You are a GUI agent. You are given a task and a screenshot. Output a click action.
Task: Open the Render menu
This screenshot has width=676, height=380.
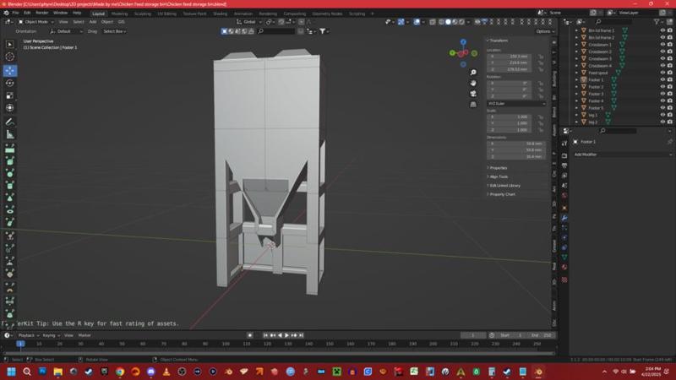41,13
